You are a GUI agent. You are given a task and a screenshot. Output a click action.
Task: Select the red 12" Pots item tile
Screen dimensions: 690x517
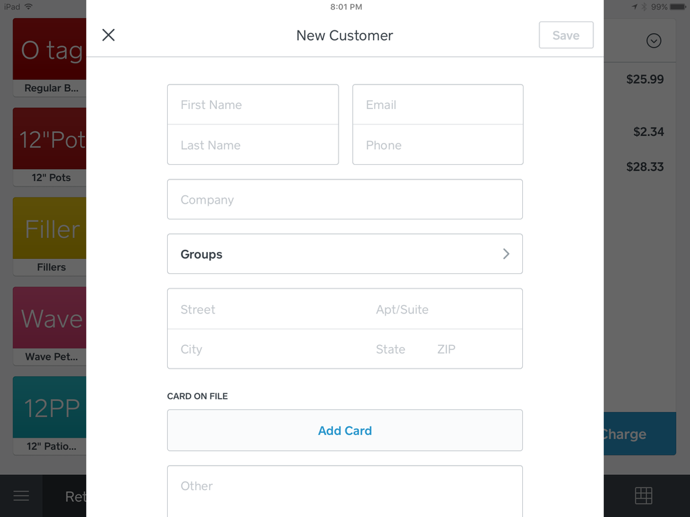tap(50, 146)
